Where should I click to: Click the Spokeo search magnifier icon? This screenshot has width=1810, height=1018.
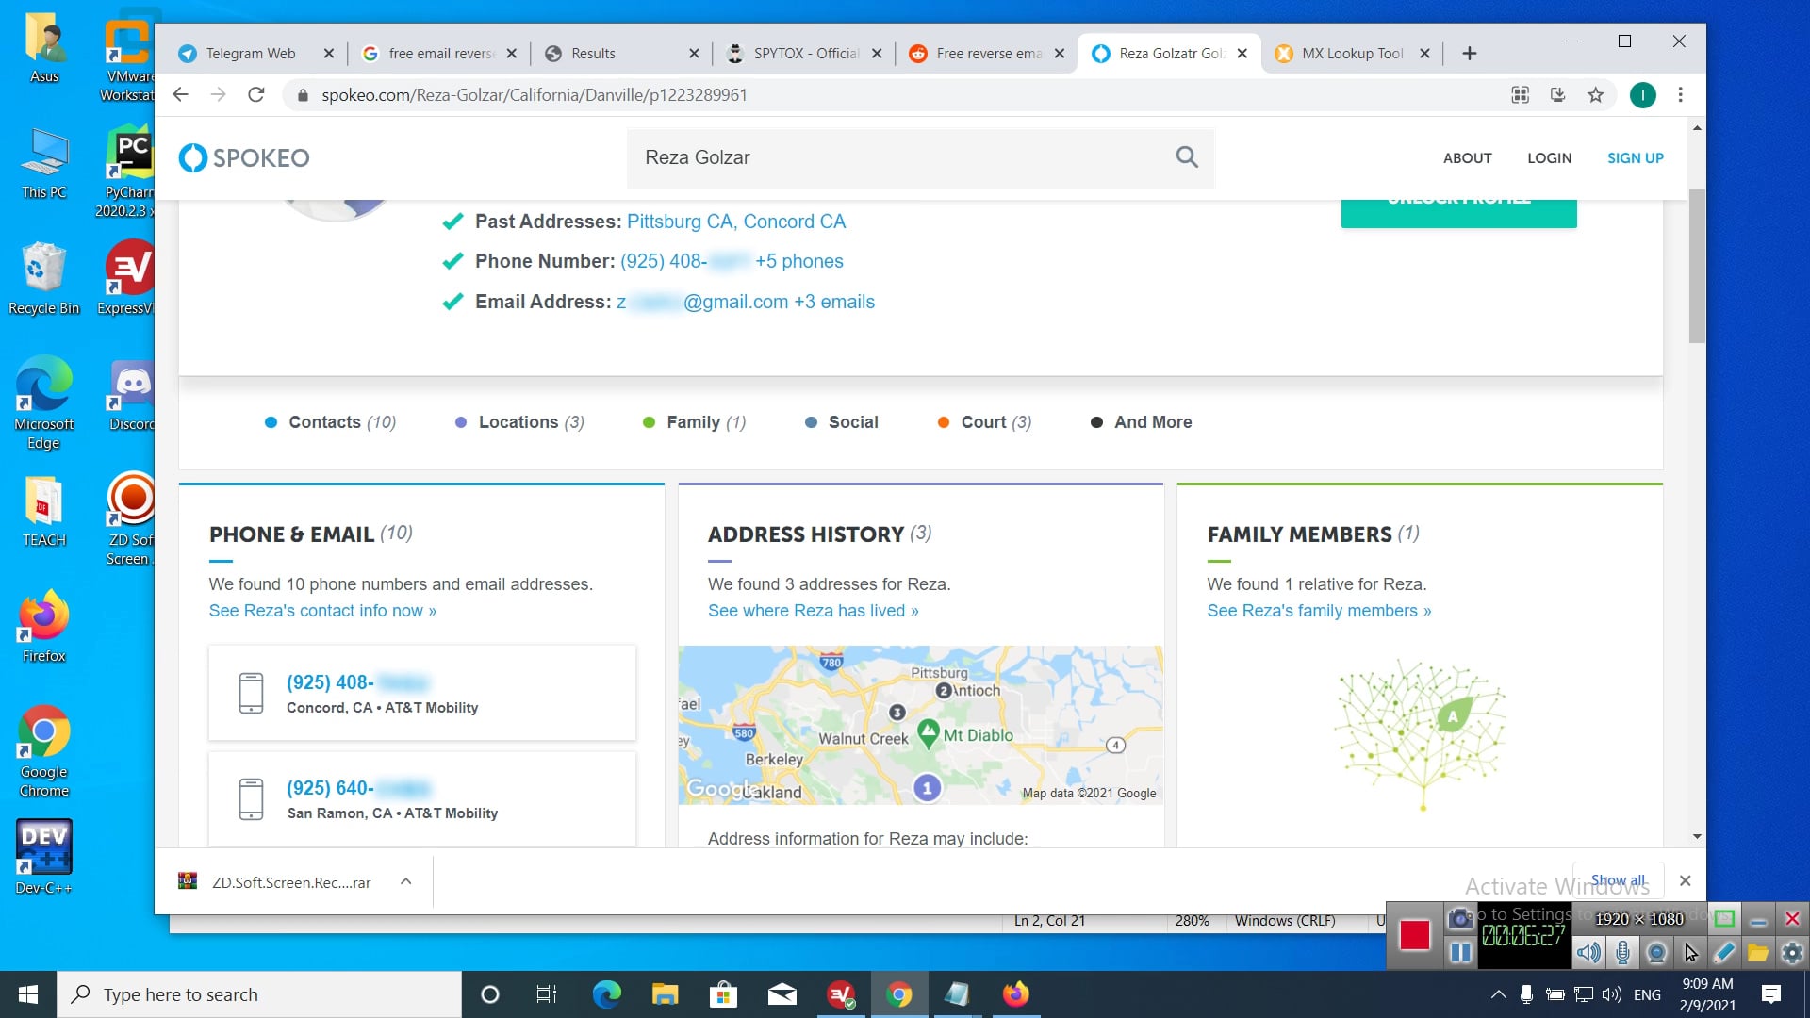pos(1187,157)
